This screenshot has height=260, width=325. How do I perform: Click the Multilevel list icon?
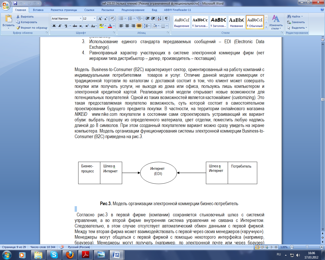[139, 19]
